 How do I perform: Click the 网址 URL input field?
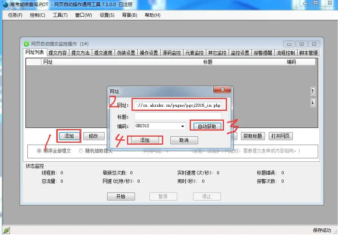[x=178, y=105]
